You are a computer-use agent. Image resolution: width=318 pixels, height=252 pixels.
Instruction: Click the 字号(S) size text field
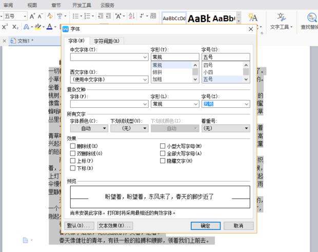click(226, 57)
